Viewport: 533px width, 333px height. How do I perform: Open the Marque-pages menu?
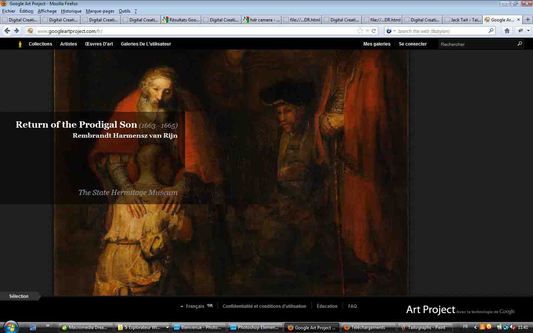point(100,11)
